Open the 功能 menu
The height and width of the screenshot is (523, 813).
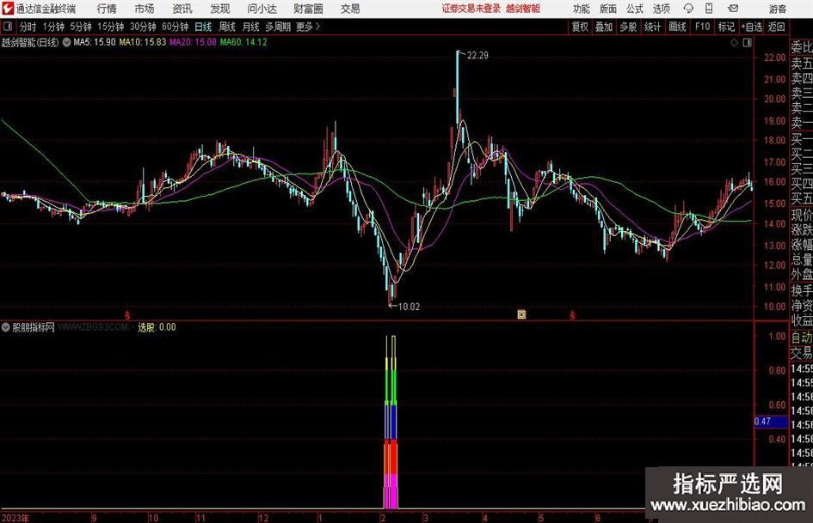(582, 9)
